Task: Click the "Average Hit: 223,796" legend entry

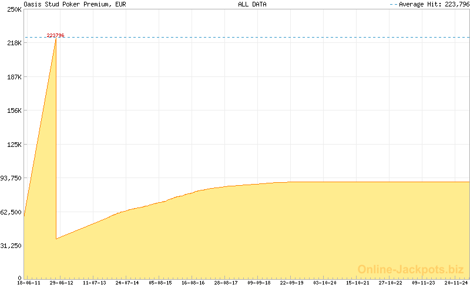Action: [x=434, y=4]
